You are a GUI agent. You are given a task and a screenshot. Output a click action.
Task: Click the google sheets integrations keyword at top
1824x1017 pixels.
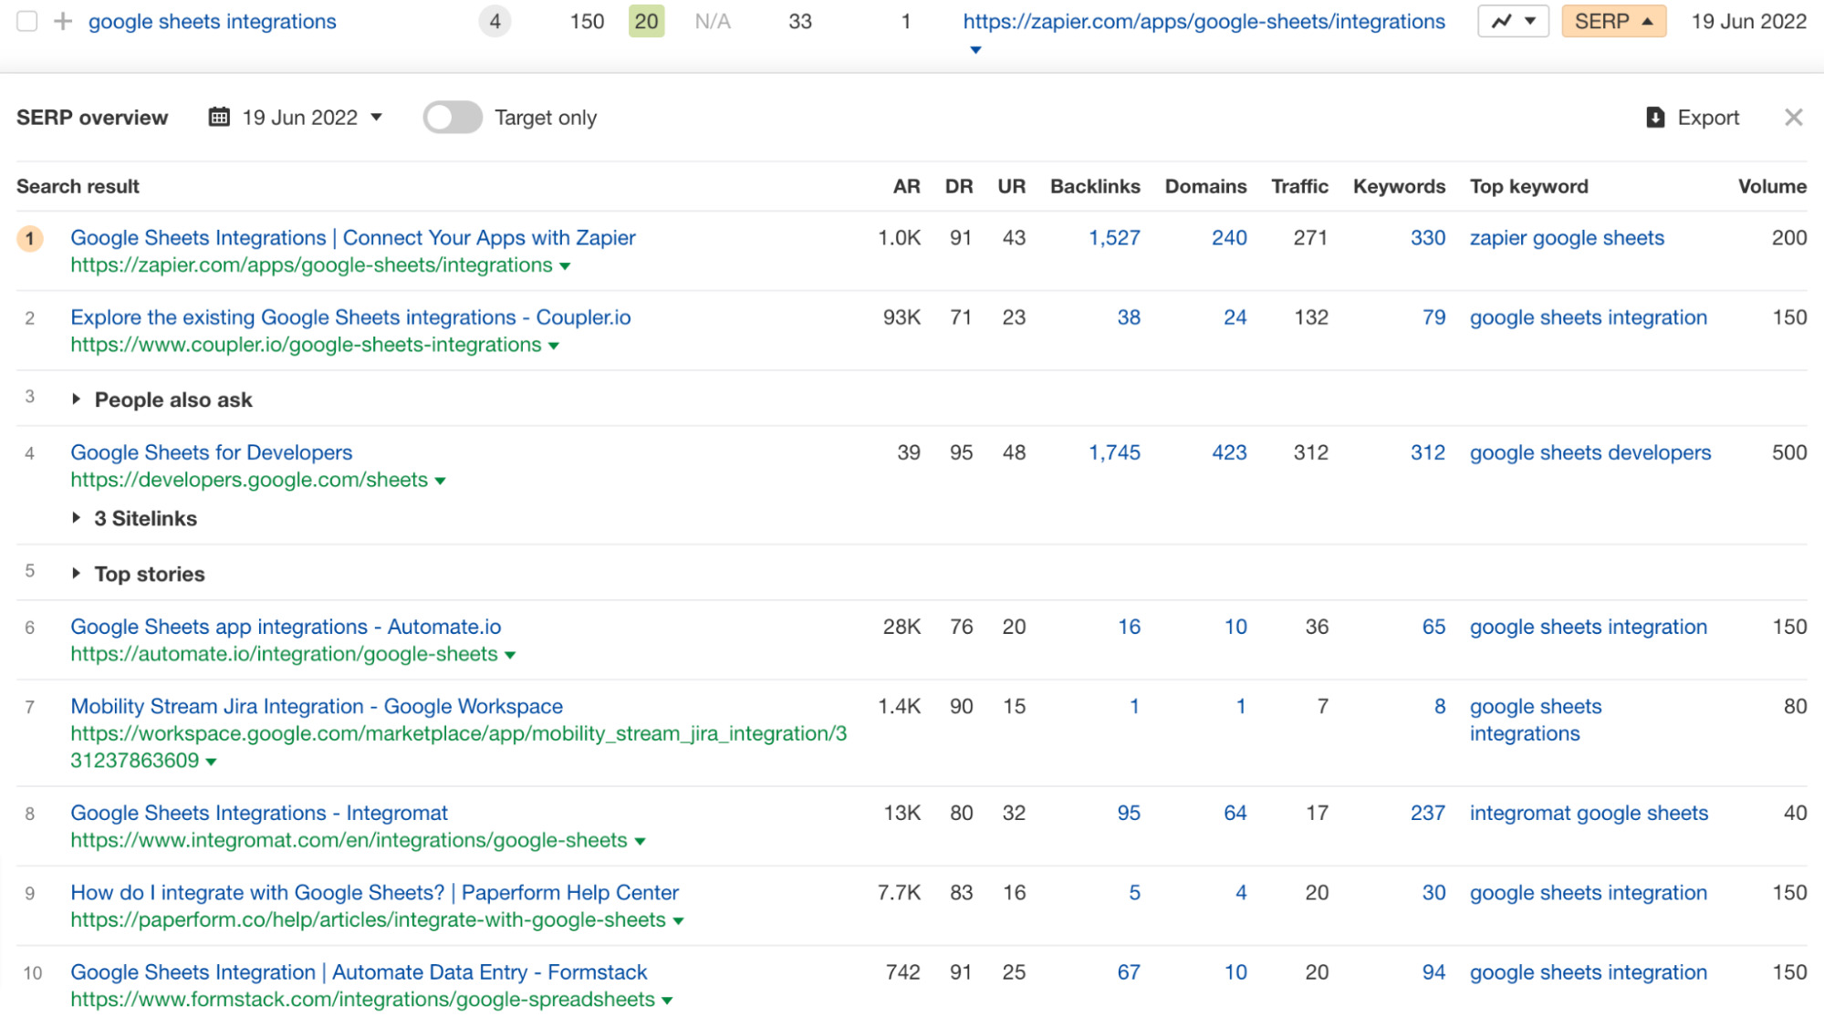(212, 21)
